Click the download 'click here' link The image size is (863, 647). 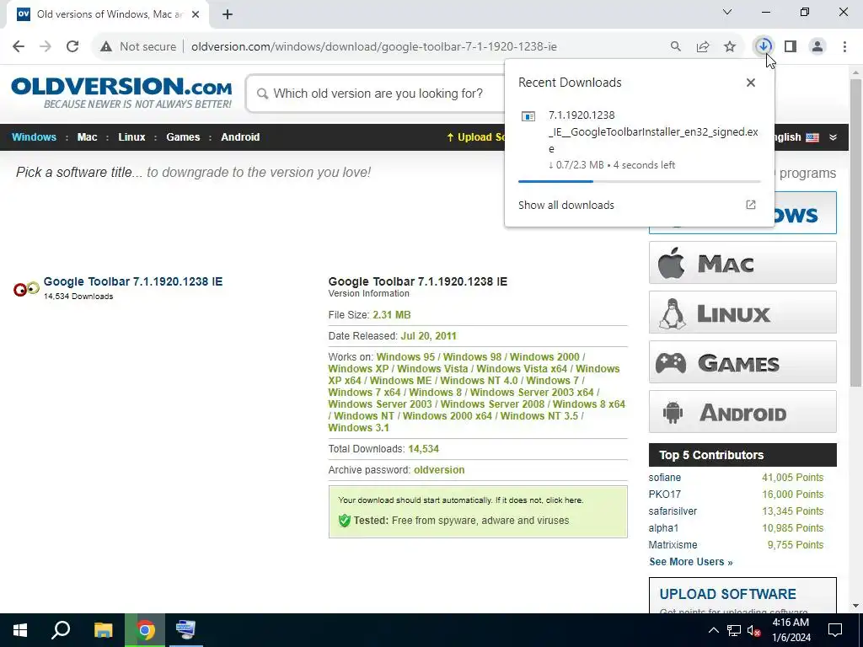pyautogui.click(x=563, y=500)
